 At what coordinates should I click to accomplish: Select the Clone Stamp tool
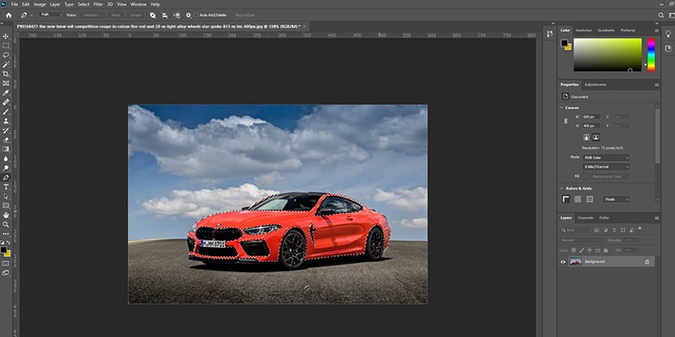[6, 121]
